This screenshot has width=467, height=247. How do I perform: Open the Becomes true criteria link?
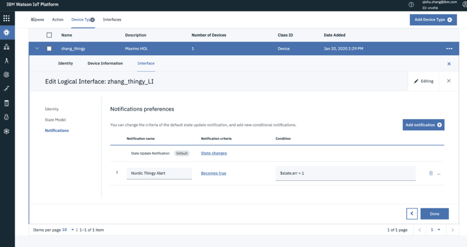coord(213,173)
